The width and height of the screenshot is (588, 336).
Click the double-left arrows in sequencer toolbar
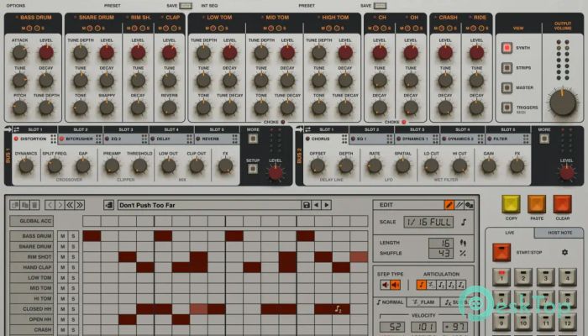click(70, 205)
